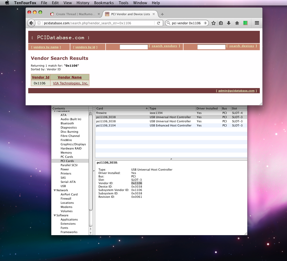Click the URL address bar
This screenshot has width=287, height=261.
tap(99, 23)
